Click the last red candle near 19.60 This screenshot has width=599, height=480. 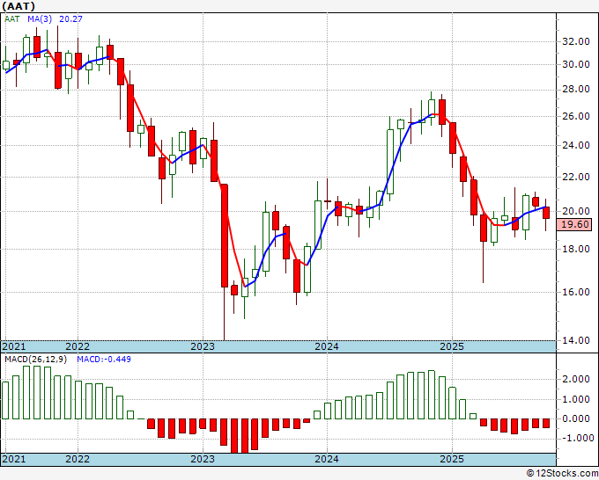click(x=546, y=213)
